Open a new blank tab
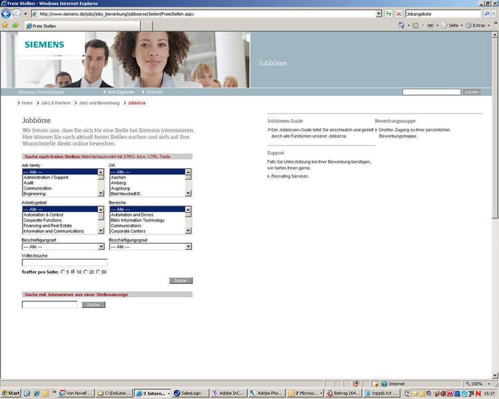The width and height of the screenshot is (499, 399). [147, 26]
